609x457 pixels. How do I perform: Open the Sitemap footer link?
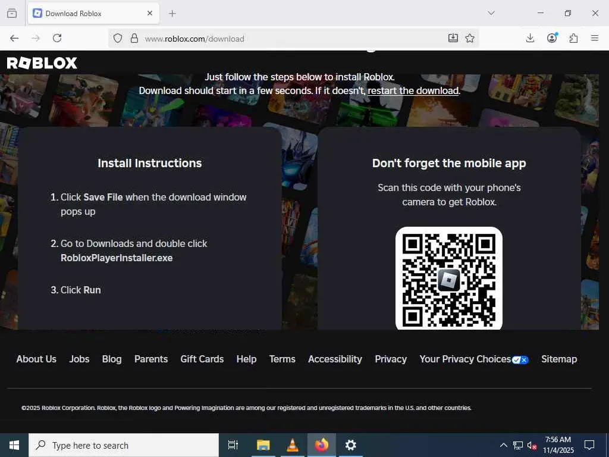tap(559, 359)
